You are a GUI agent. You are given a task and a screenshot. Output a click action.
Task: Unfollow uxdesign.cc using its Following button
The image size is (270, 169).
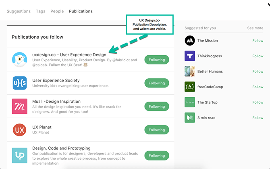(157, 60)
